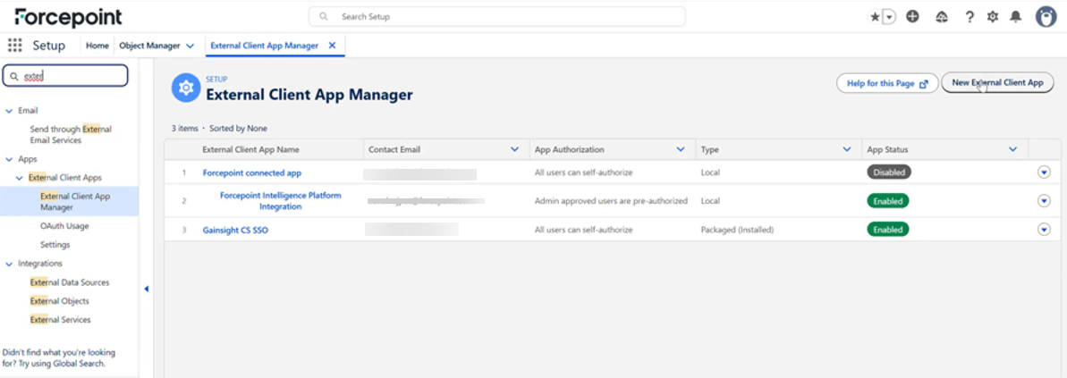Open External Services in sidebar
This screenshot has height=378, width=1067.
tap(60, 320)
